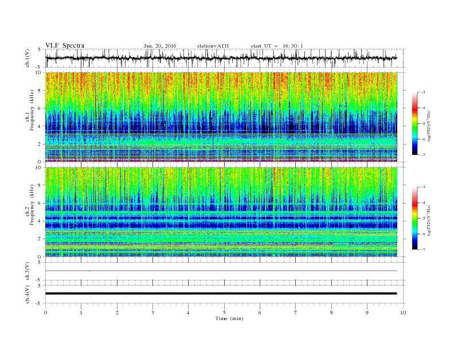Screen dimensions: 454x351
Task: Click the 'ch.1(V)' waveform axis label
Action: point(28,58)
